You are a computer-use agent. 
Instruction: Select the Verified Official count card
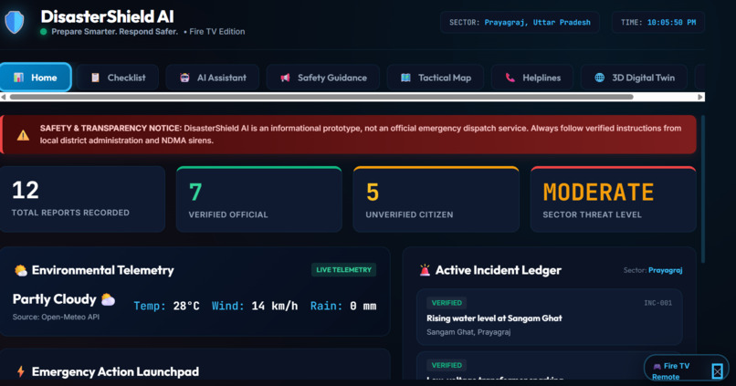click(259, 199)
